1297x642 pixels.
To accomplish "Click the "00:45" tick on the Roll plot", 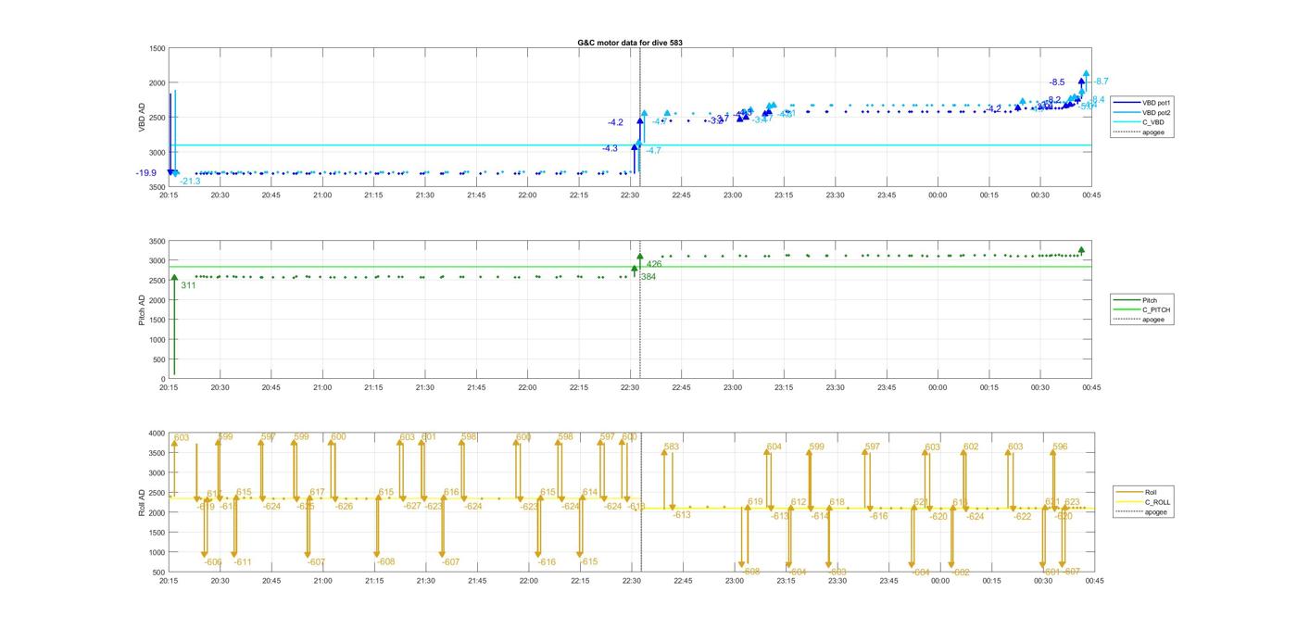I will tap(1092, 581).
